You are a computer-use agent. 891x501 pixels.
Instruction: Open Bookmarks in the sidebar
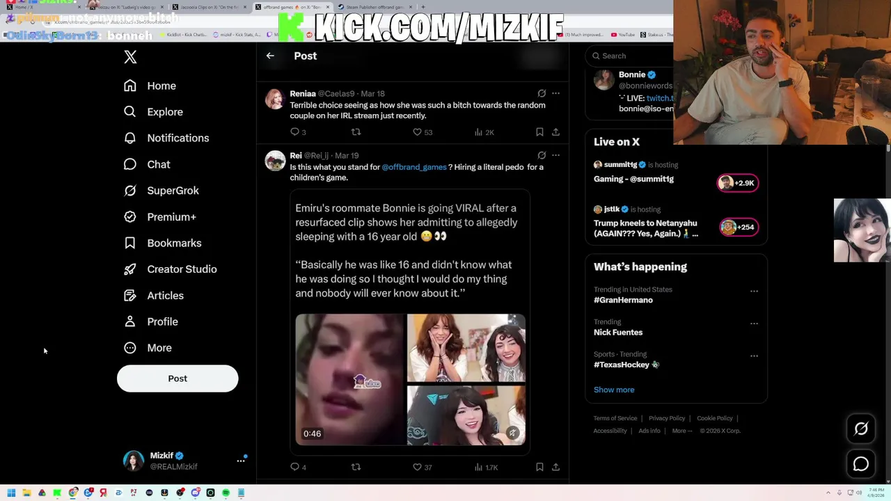[162, 243]
